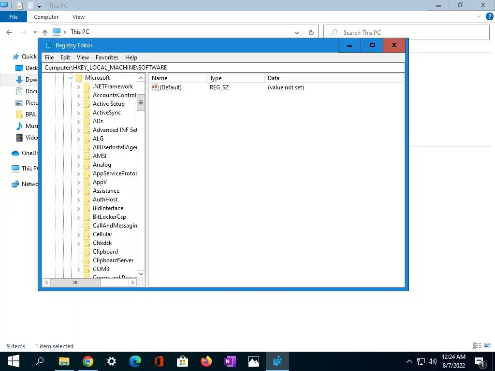This screenshot has height=371, width=495.
Task: Open the Microsoft Store from taskbar
Action: pos(182,361)
